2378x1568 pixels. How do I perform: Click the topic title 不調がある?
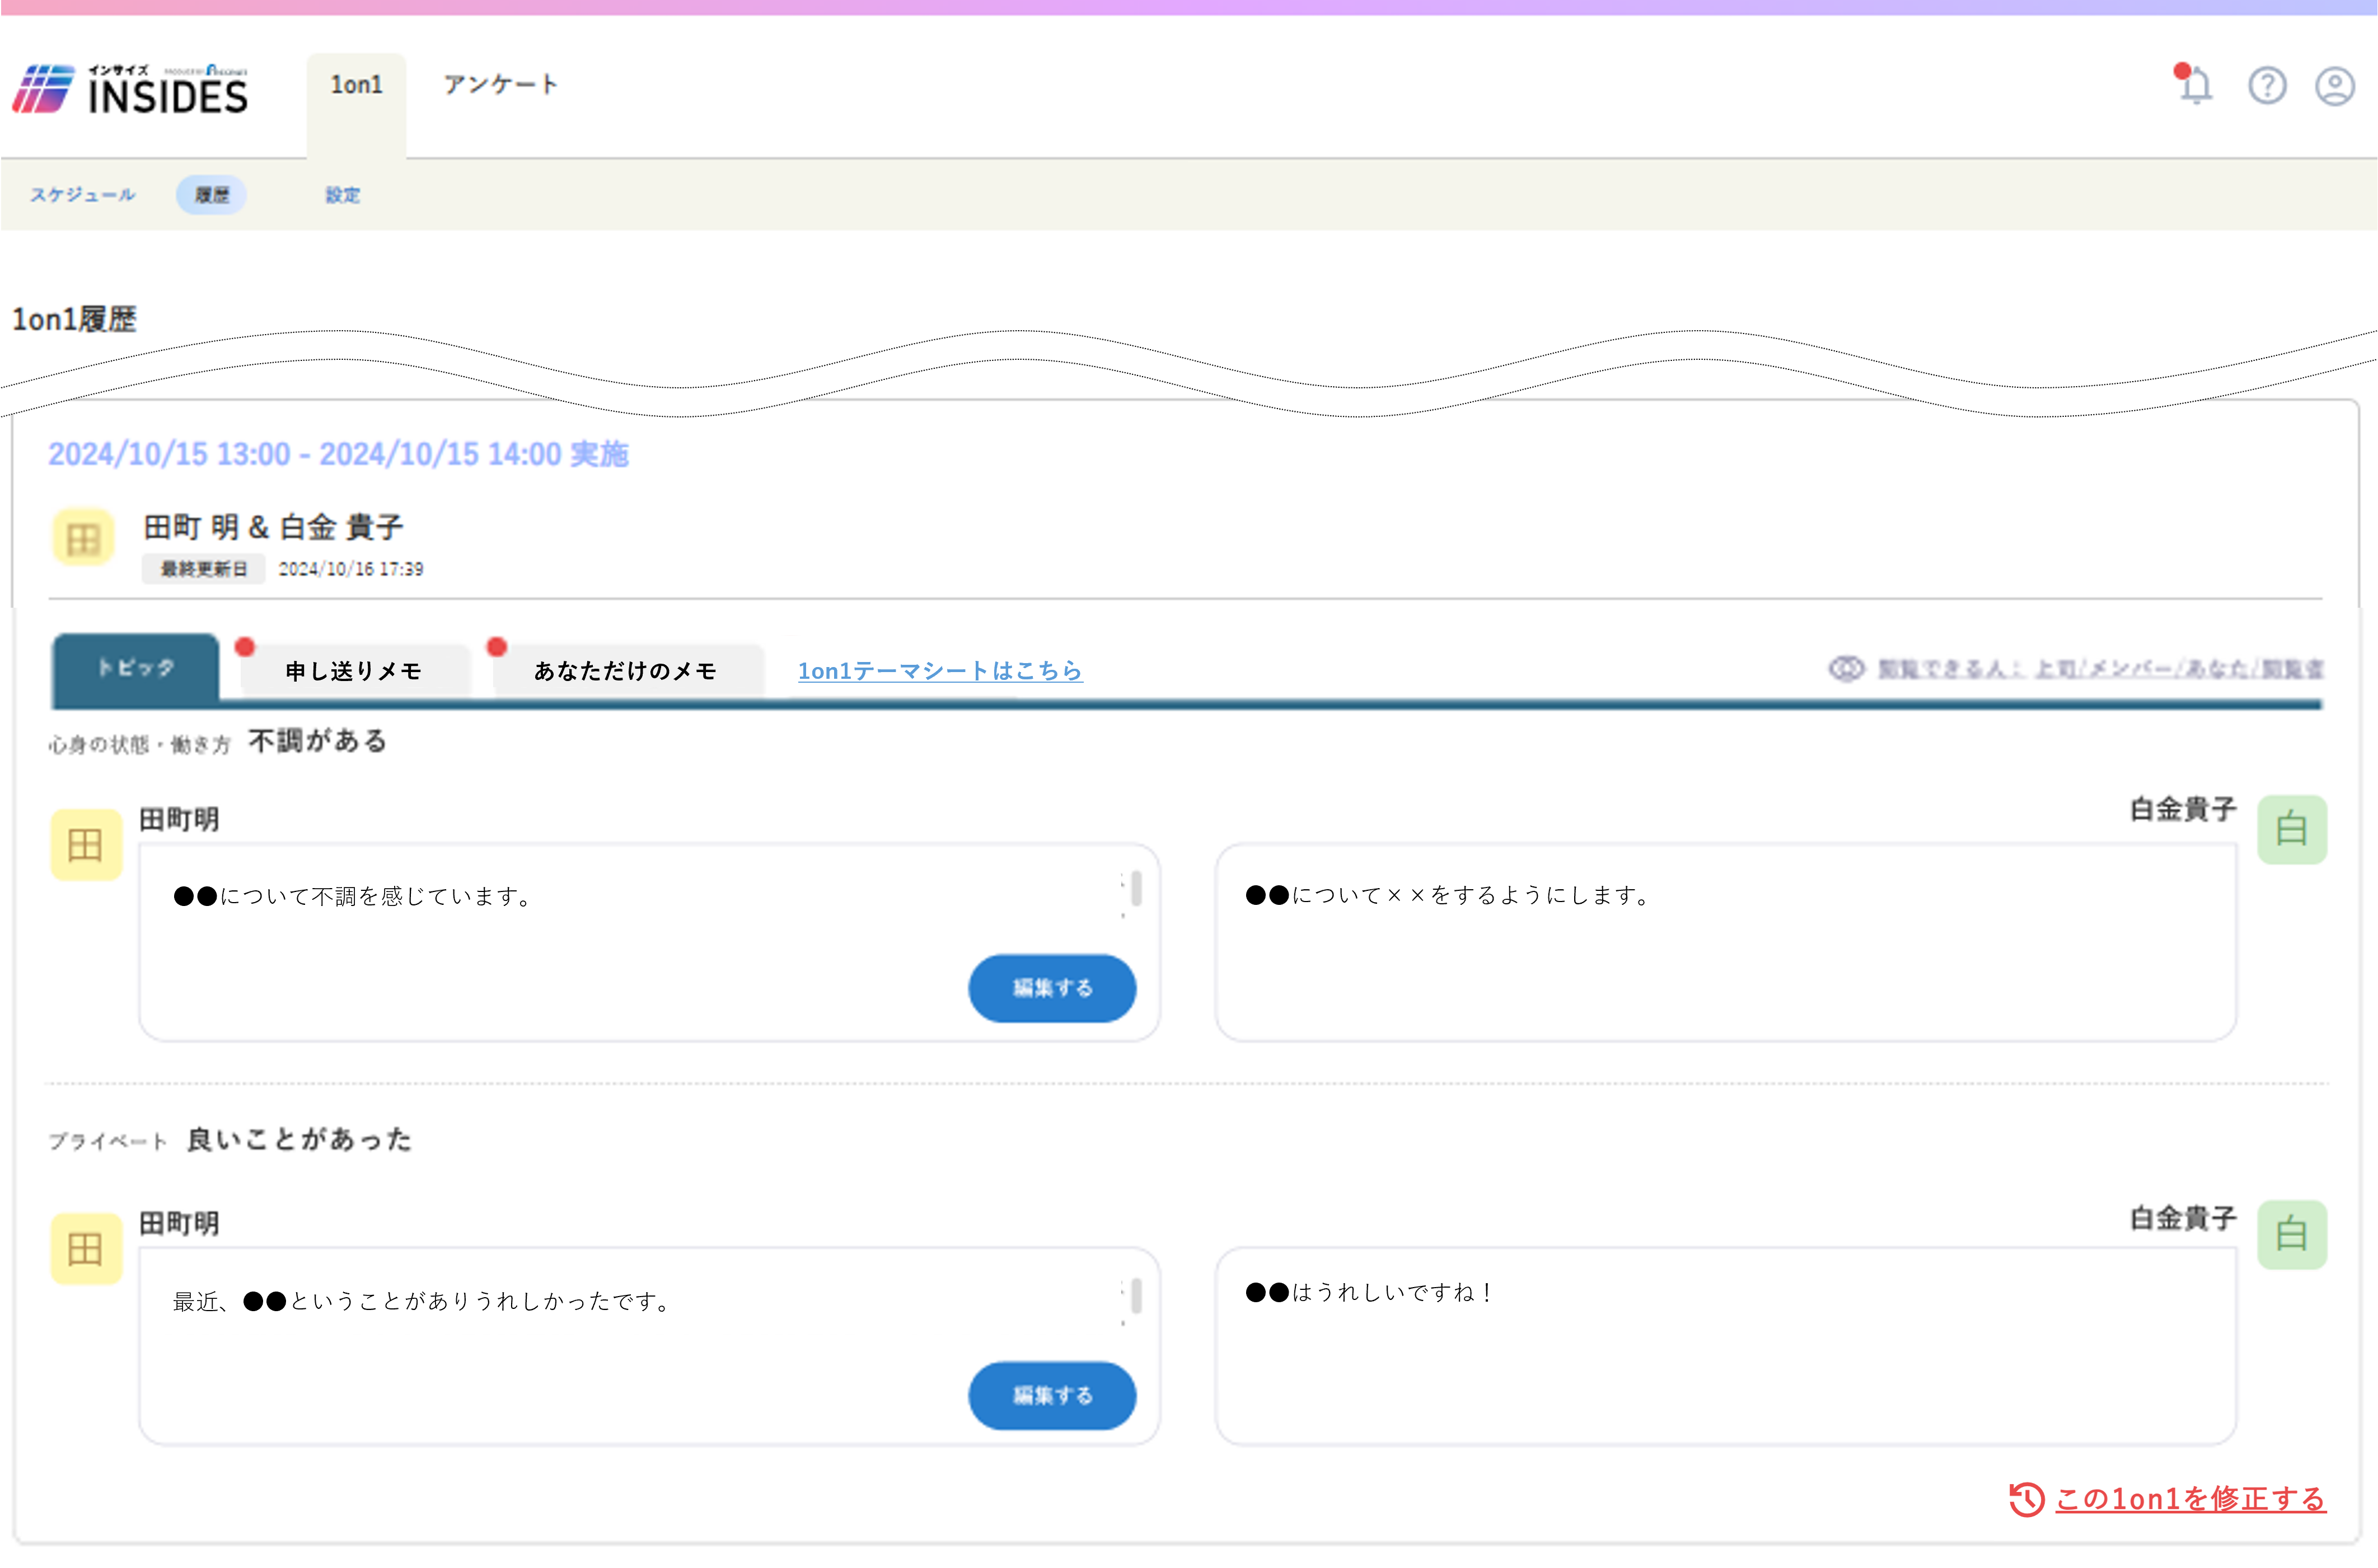317,741
